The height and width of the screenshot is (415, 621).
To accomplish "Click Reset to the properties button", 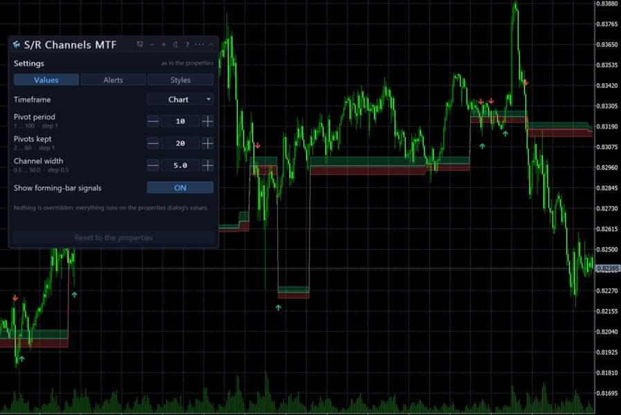I will coord(114,237).
